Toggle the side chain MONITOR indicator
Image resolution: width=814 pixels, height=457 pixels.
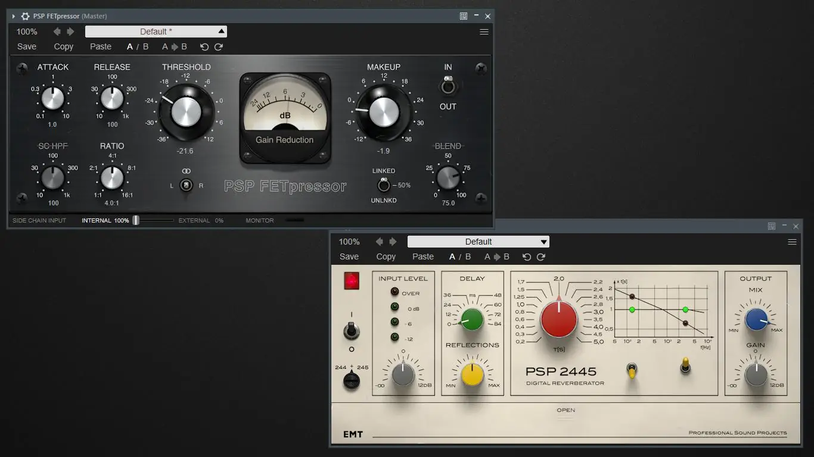pos(294,220)
